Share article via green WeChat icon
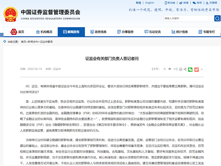This screenshot has height=166, width=221. (x=191, y=69)
